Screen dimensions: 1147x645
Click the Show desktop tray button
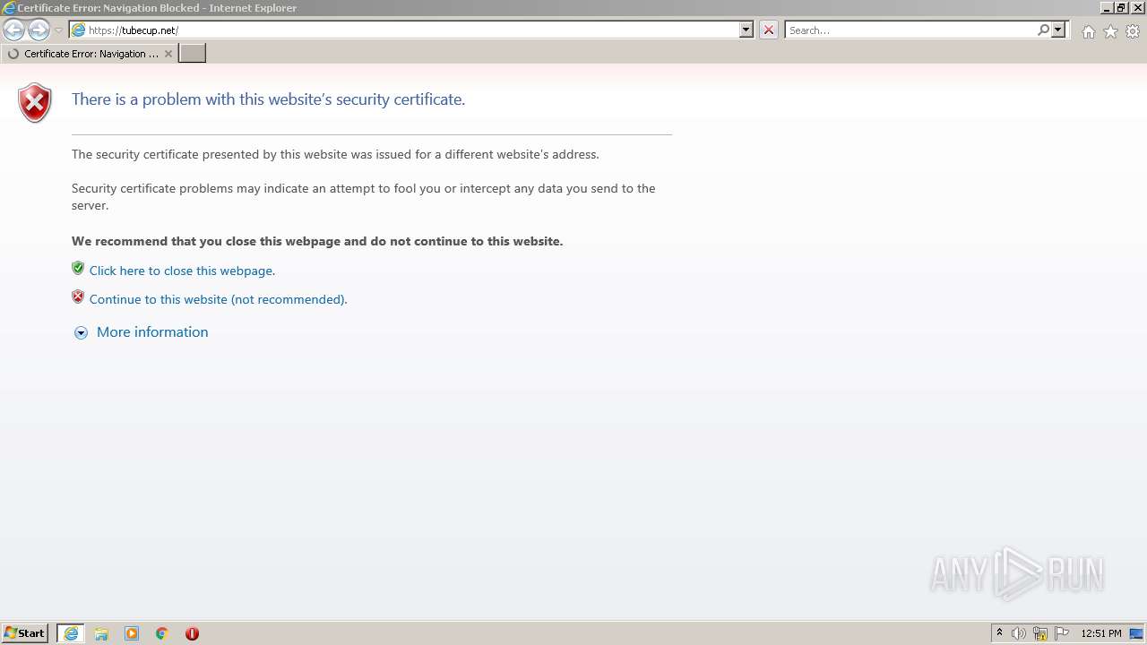pos(1137,633)
